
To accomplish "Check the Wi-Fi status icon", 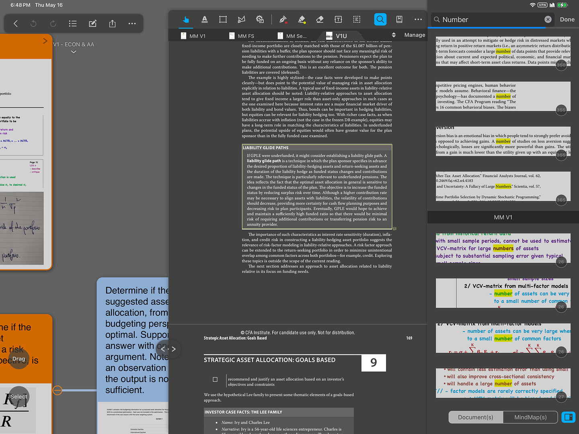I will point(533,5).
